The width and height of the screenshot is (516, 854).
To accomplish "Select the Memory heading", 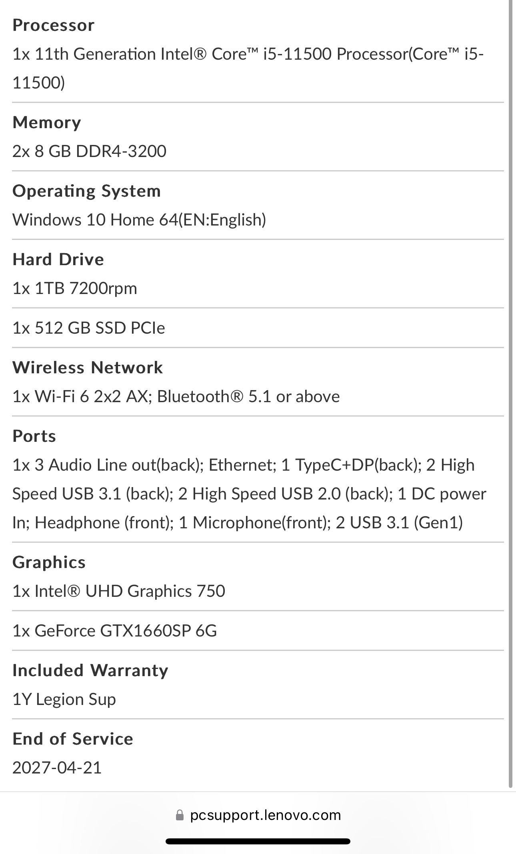I will (47, 123).
